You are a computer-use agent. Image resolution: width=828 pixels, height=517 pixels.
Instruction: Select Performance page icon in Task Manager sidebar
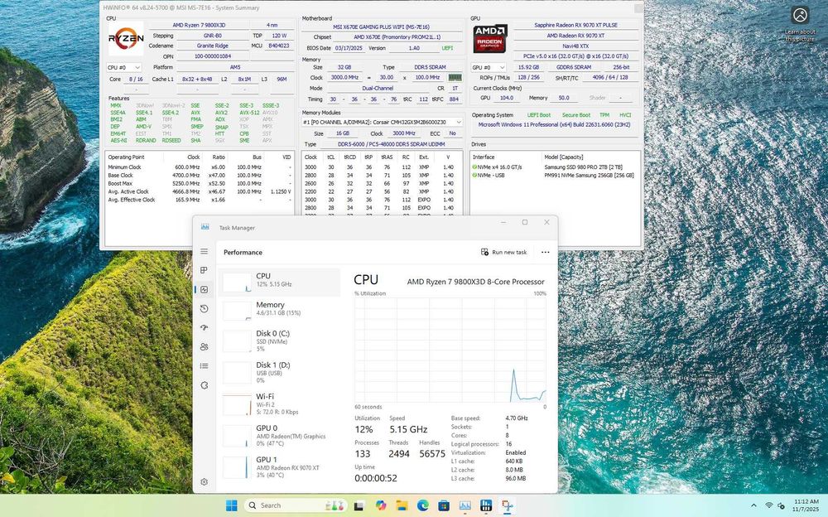pos(205,290)
